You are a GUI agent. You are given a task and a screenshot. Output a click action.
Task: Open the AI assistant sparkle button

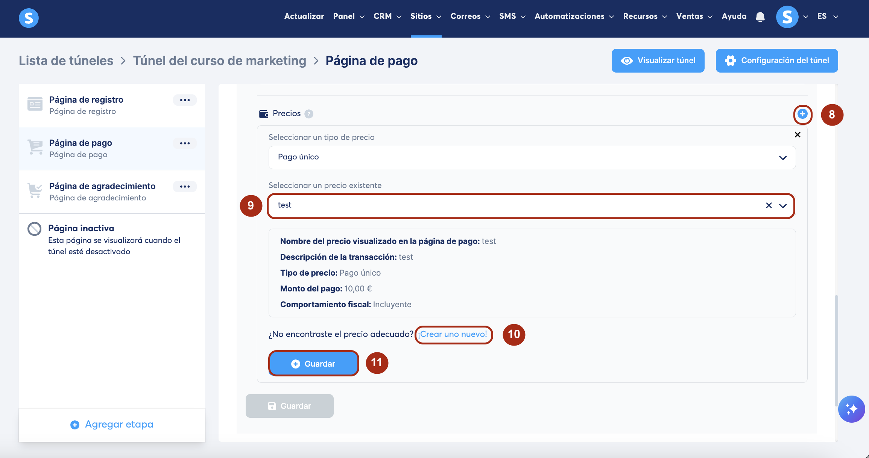[851, 409]
